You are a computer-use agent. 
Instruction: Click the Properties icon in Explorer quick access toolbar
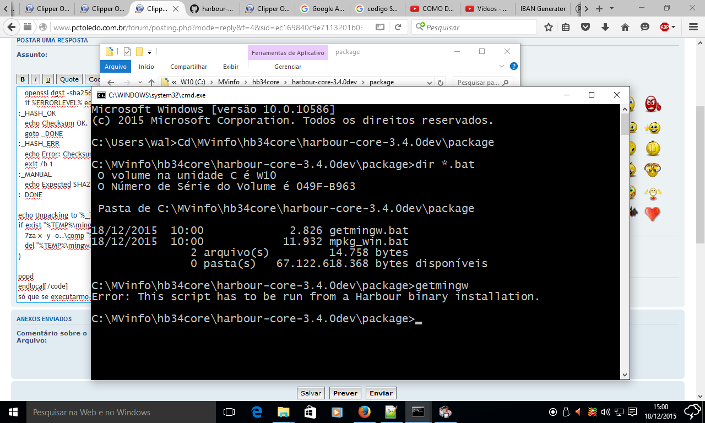(x=127, y=52)
